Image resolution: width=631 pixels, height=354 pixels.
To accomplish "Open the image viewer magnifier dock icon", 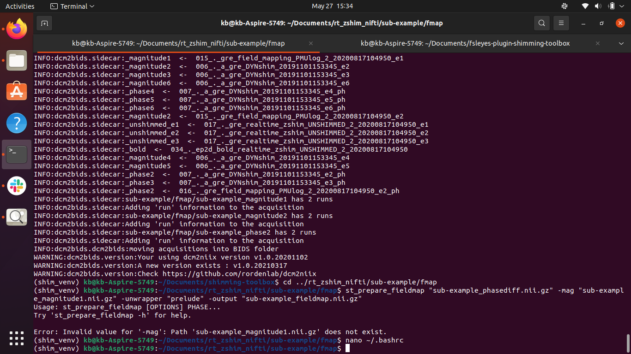I will click(17, 217).
